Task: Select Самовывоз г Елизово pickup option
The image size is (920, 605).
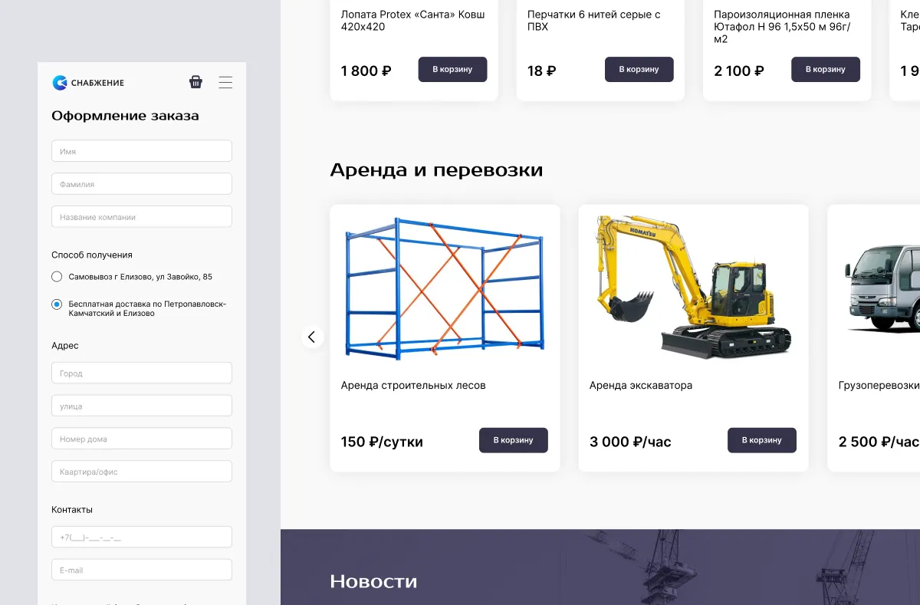Action: pyautogui.click(x=57, y=276)
